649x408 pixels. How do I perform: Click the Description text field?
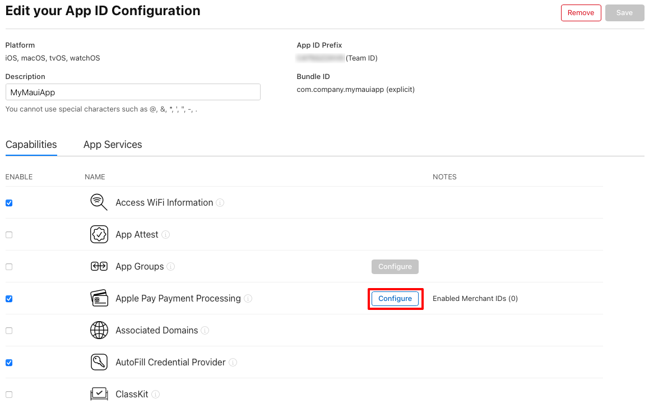(133, 92)
